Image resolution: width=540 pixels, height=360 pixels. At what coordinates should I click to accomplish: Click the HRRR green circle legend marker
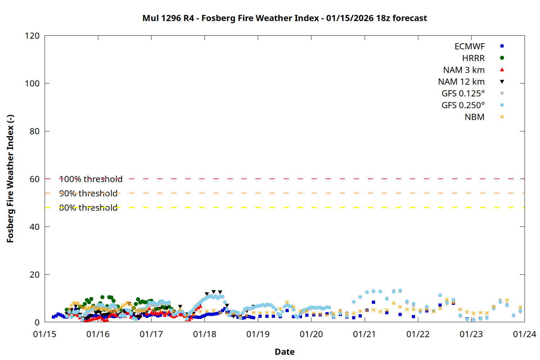click(x=502, y=58)
